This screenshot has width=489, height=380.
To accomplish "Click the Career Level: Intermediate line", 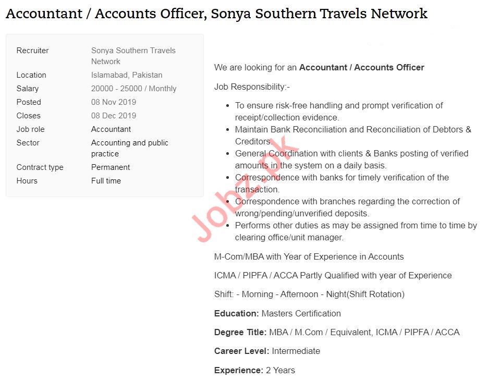I will pos(267,351).
